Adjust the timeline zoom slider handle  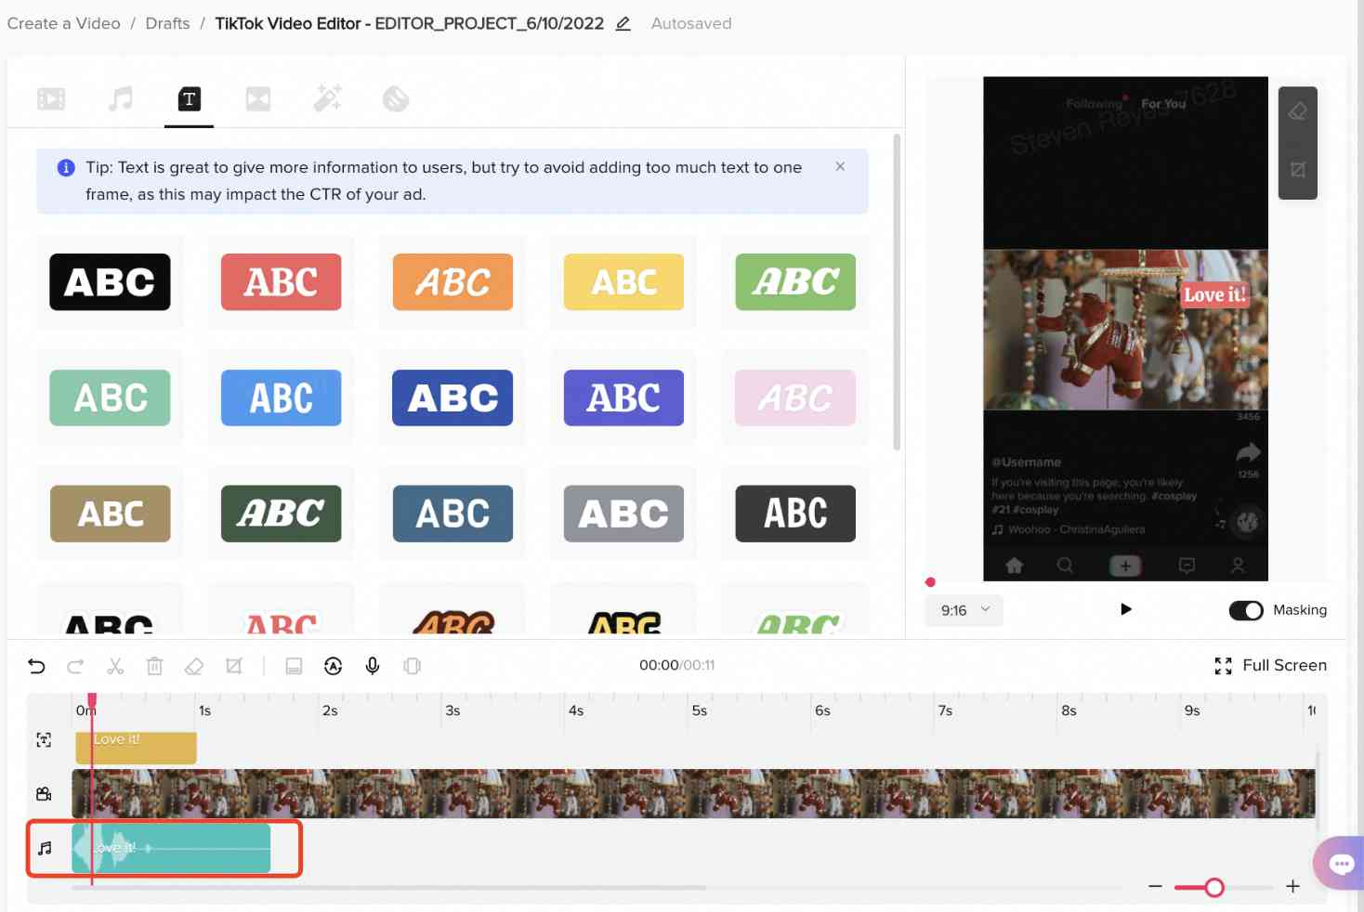coord(1213,887)
